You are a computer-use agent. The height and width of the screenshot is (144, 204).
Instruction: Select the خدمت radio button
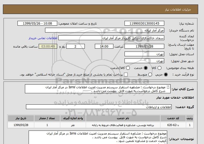coord(146,68)
